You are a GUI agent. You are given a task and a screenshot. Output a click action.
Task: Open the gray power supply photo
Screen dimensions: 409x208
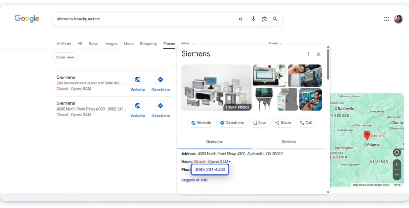click(x=287, y=99)
